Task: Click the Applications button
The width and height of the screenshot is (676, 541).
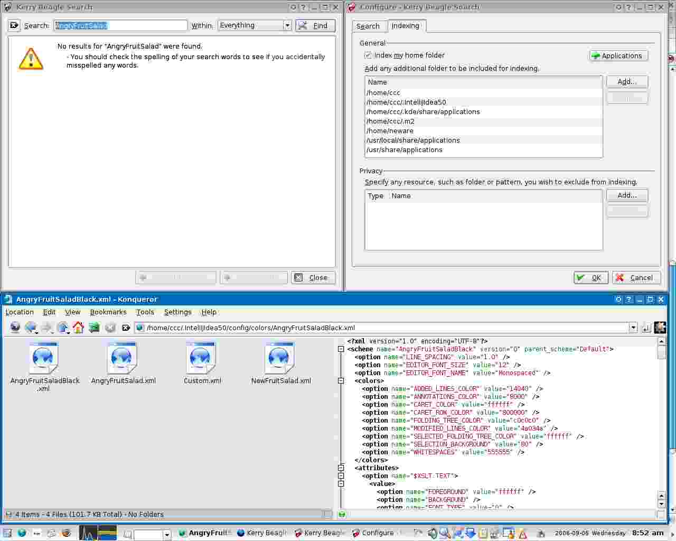Action: point(618,55)
